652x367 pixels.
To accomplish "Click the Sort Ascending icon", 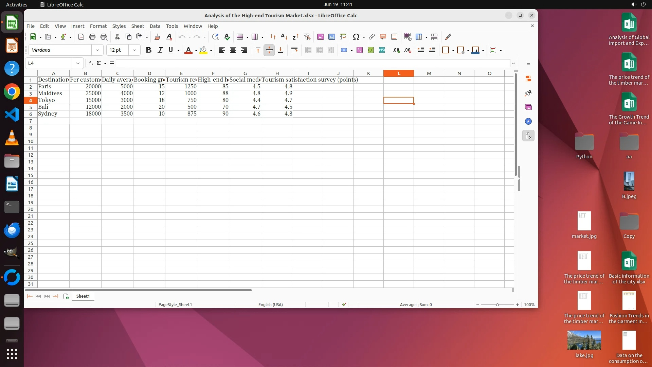I will tap(284, 37).
